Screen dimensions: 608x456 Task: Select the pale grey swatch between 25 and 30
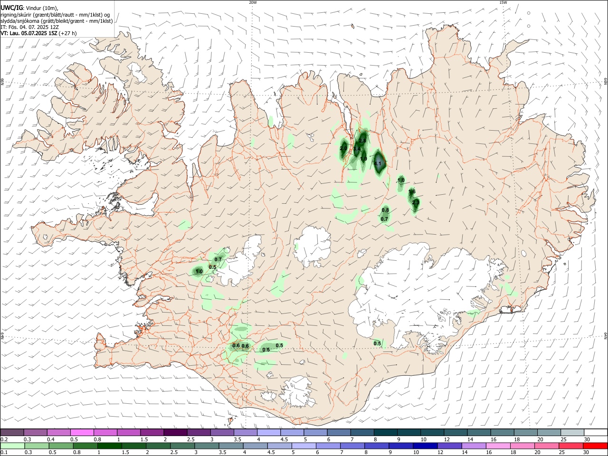click(573, 432)
